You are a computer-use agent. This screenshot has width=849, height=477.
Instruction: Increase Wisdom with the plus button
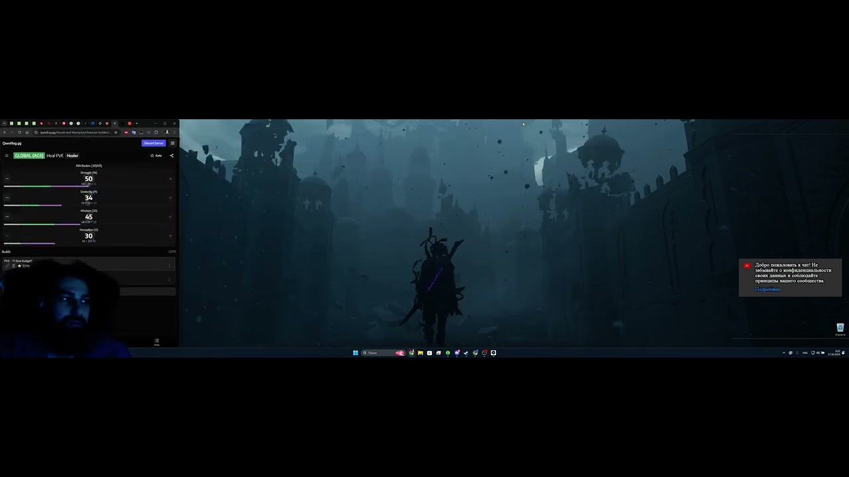pos(170,217)
